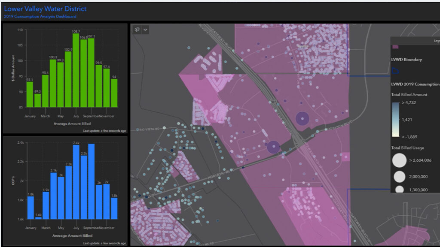The height and width of the screenshot is (247, 440).
Task: Select the 108.7 July bar in green chart
Action: click(76, 70)
